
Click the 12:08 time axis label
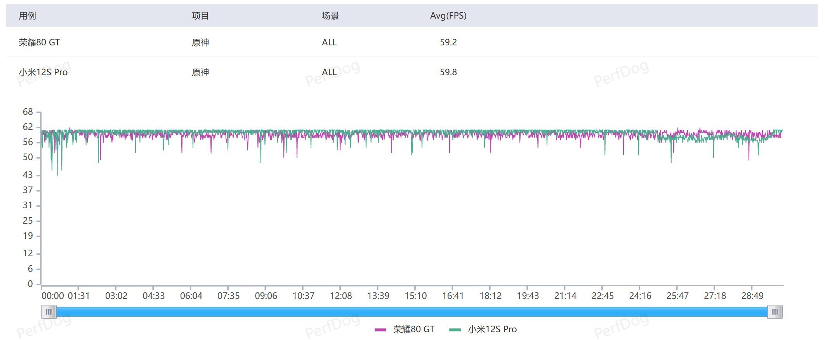(x=341, y=296)
